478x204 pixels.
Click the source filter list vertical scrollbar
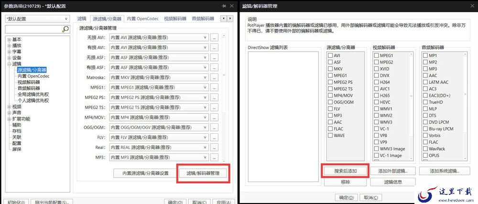point(224,98)
